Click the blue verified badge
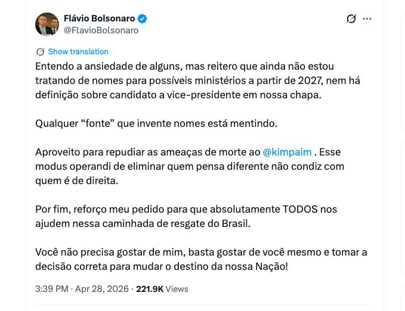Viewport: 405px width, 311px height. (x=142, y=18)
